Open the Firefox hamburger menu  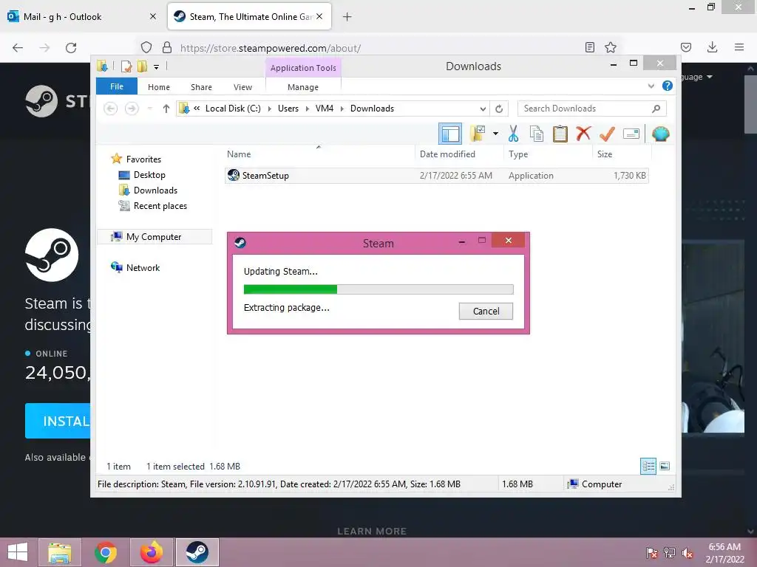(739, 47)
